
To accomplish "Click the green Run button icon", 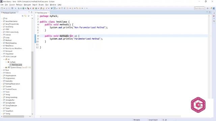I will point(23,8).
